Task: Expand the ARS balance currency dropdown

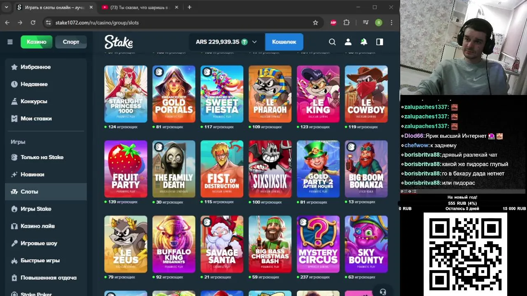Action: (x=254, y=42)
